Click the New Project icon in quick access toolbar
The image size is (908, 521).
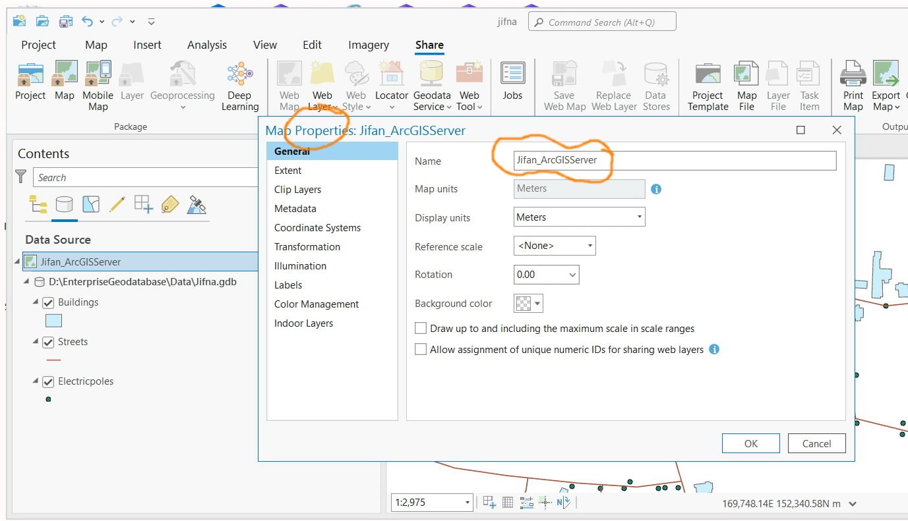click(x=20, y=22)
